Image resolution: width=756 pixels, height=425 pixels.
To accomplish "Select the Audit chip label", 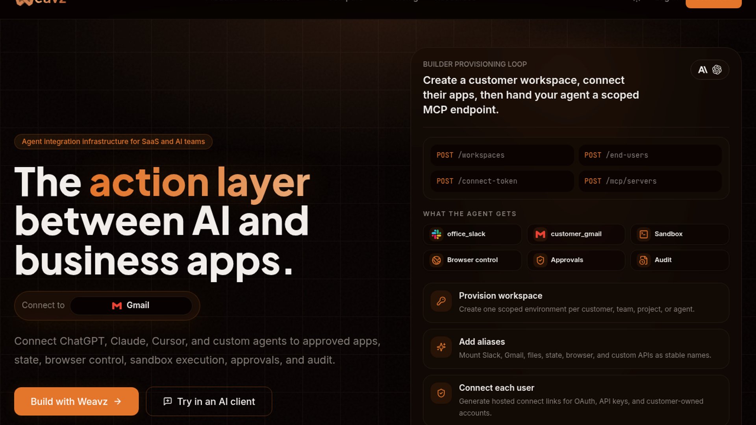I will (x=663, y=260).
